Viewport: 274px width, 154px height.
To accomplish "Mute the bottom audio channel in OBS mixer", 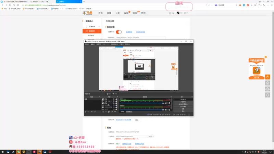I will point(166,110).
